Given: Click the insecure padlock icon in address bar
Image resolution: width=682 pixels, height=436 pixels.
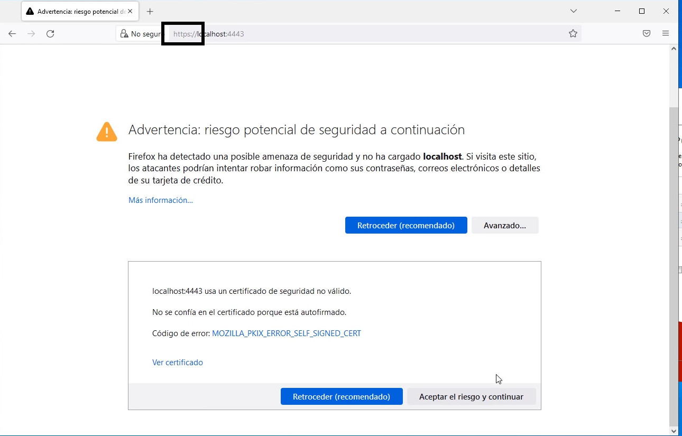Looking at the screenshot, I should coord(124,34).
